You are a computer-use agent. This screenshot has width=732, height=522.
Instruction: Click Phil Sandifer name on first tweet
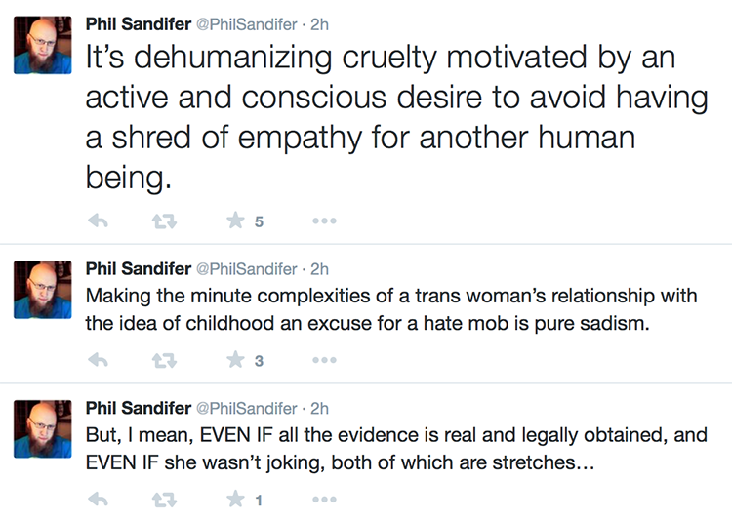click(x=139, y=24)
